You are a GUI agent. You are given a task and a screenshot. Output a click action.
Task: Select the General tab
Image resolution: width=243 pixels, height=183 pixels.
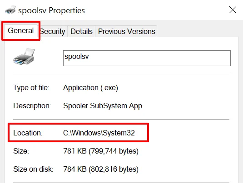tap(20, 31)
